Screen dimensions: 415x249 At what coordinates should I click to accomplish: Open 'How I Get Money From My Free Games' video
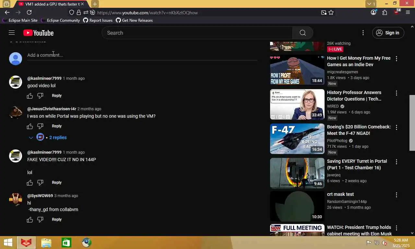tap(359, 61)
